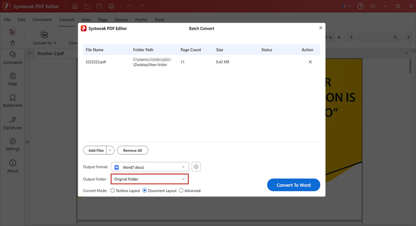Open the Forms menu

pyautogui.click(x=141, y=20)
